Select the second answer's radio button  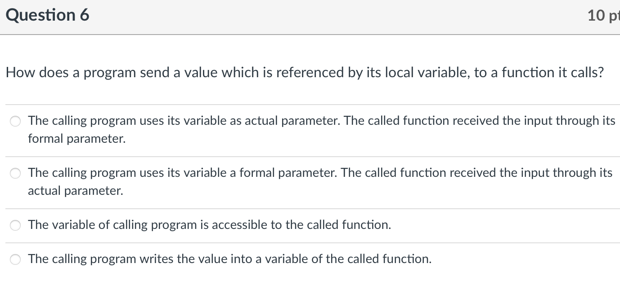15,173
